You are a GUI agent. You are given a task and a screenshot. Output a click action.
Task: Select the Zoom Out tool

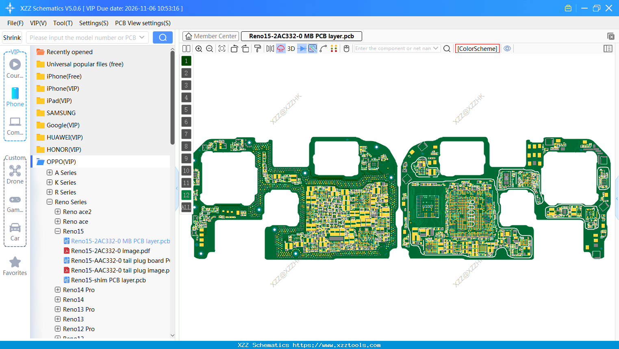pyautogui.click(x=209, y=48)
